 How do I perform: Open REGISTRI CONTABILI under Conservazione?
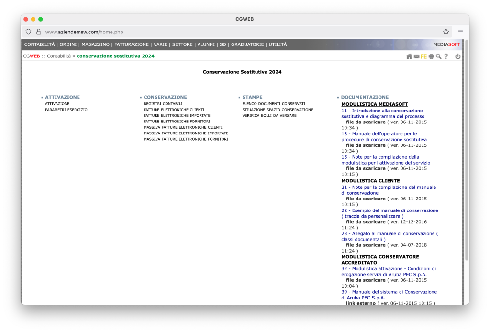point(163,104)
